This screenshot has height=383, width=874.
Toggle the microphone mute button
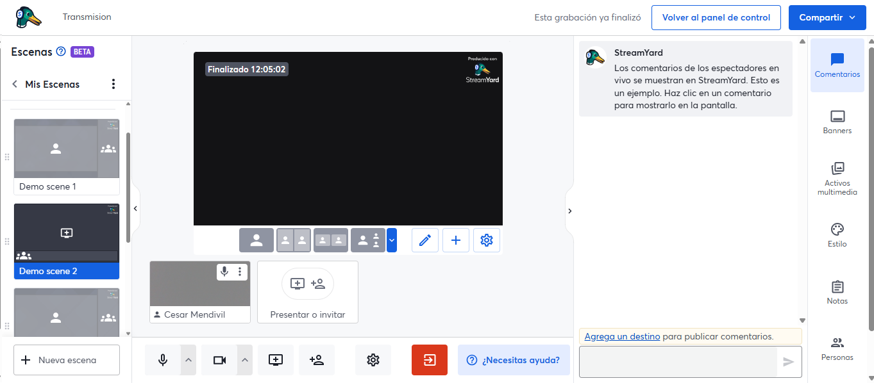163,360
